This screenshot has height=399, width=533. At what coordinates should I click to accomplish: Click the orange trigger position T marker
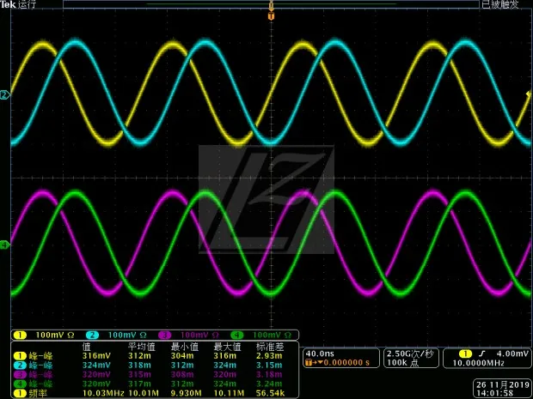(x=271, y=16)
